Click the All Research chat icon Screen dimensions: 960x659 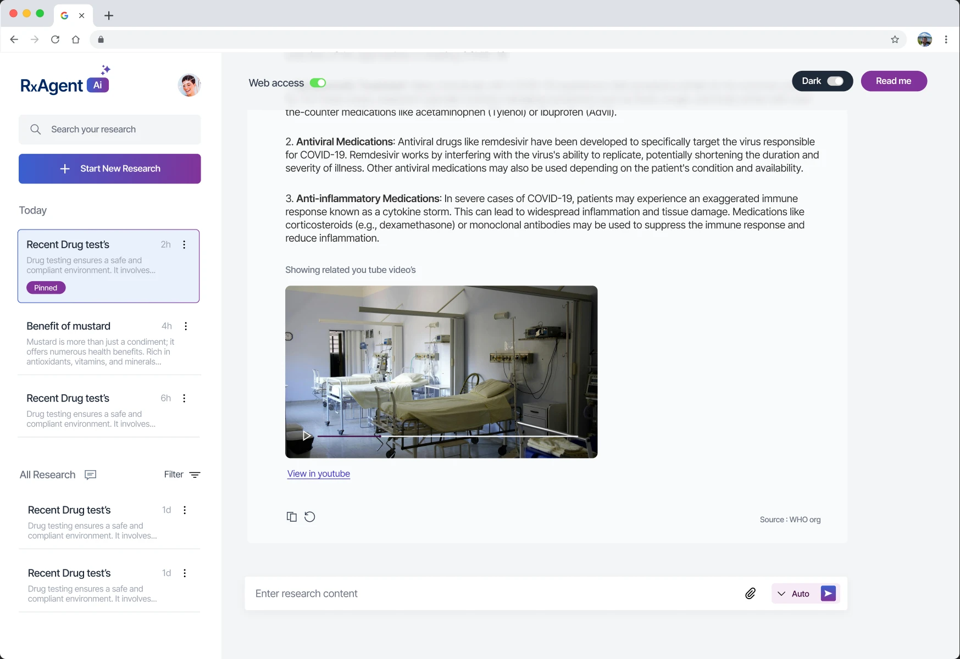click(x=91, y=474)
